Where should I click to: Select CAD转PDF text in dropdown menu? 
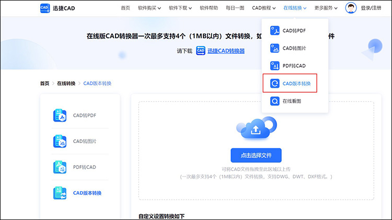point(294,31)
